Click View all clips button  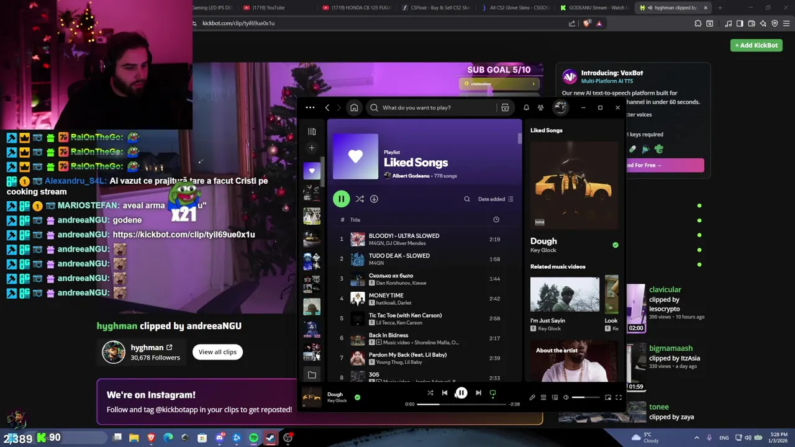(x=217, y=352)
